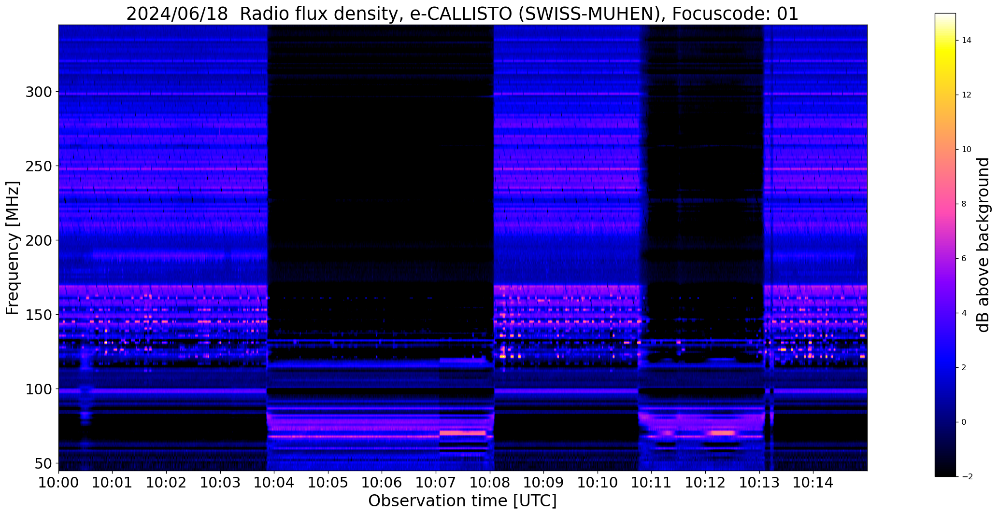The image size is (998, 515).
Task: Click the colorbar tick label 12
Action: pyautogui.click(x=967, y=95)
